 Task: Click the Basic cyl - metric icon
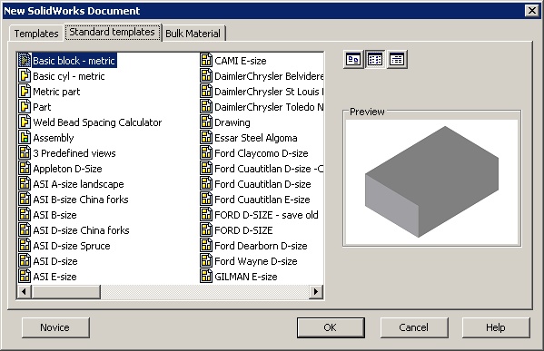coord(25,76)
